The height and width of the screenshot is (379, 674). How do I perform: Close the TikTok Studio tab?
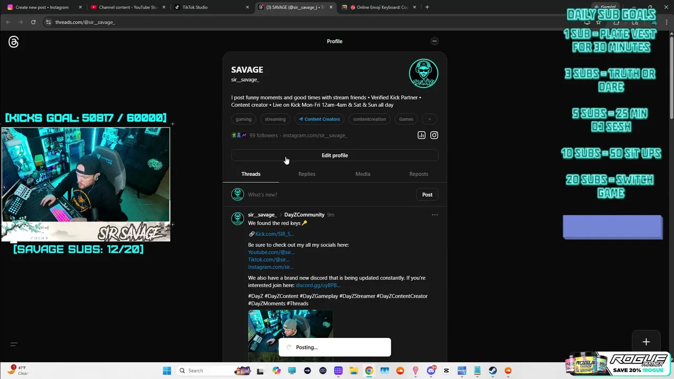(247, 7)
